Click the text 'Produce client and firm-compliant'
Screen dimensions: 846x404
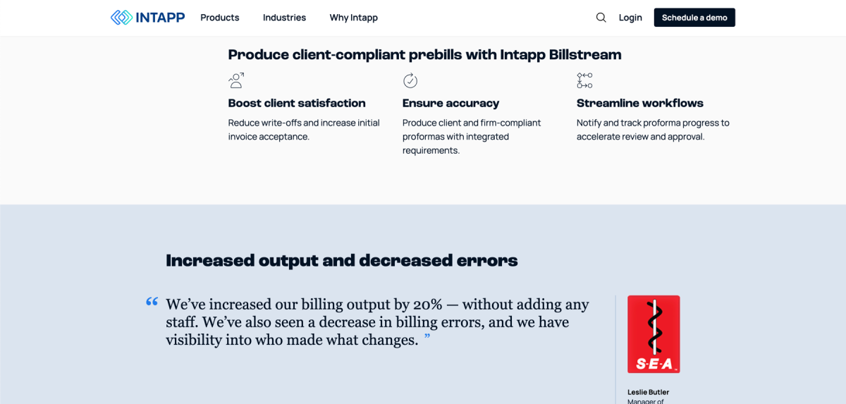pyautogui.click(x=472, y=123)
